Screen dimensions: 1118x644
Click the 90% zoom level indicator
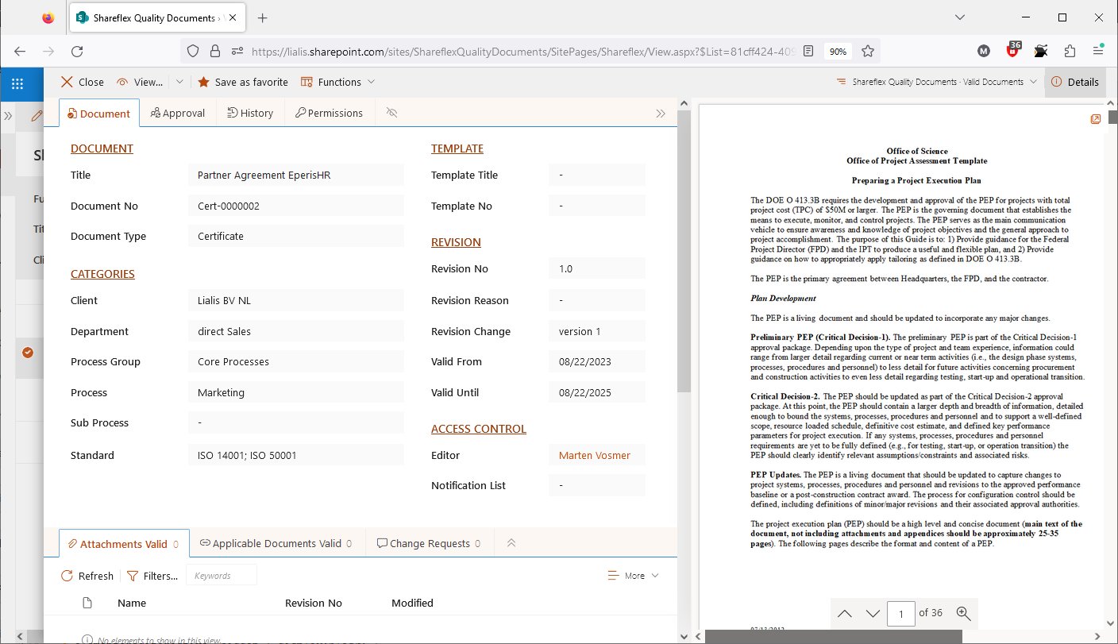click(838, 51)
